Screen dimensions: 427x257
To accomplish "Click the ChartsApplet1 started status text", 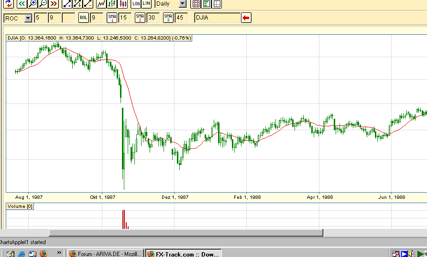I will [x=22, y=242].
